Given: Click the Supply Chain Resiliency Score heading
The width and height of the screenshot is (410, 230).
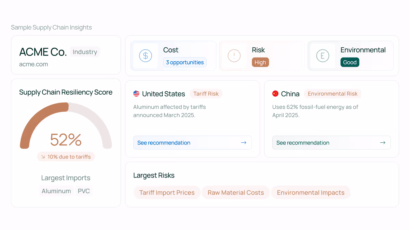Looking at the screenshot, I should pyautogui.click(x=66, y=92).
